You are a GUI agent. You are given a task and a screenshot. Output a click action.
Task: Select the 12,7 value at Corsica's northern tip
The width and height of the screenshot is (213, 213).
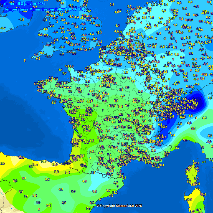click(196, 163)
